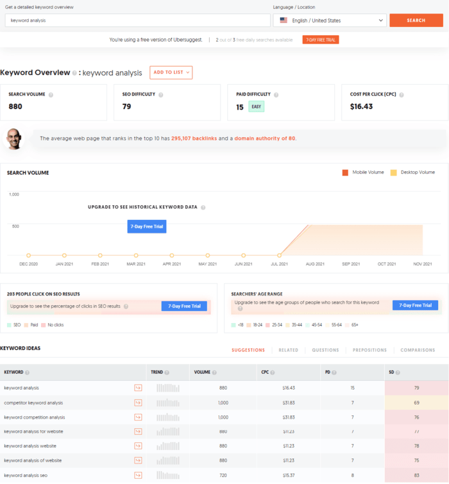
Task: Select the SUGGESTIONS tab
Action: (248, 350)
